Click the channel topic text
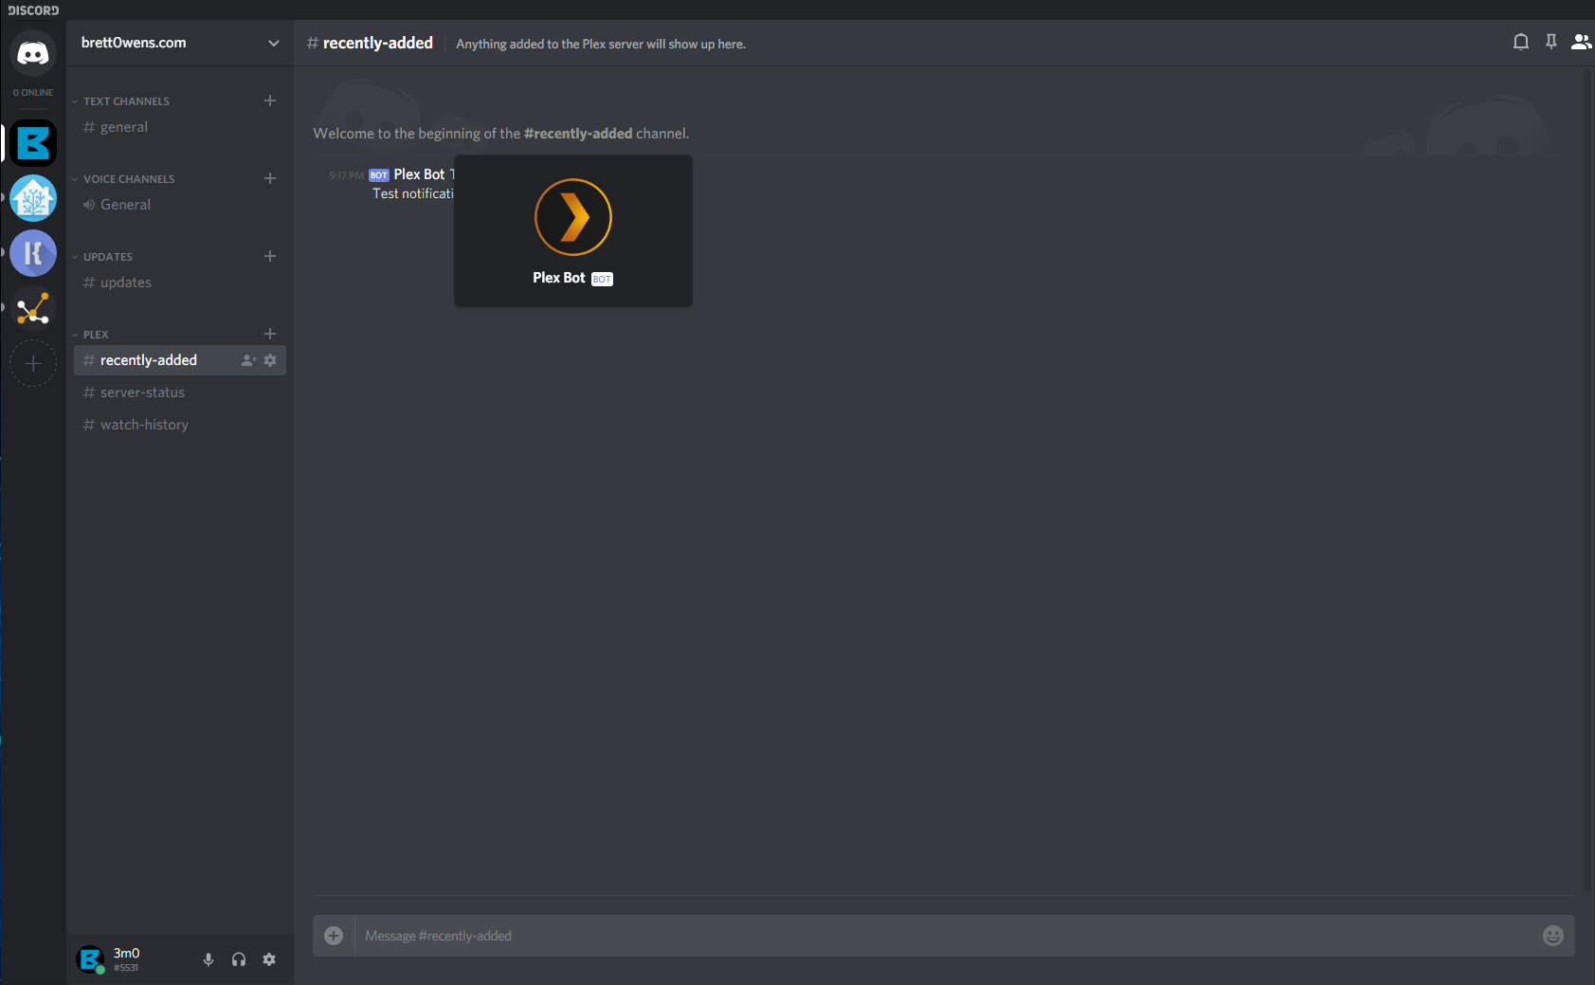The image size is (1595, 985). point(601,44)
